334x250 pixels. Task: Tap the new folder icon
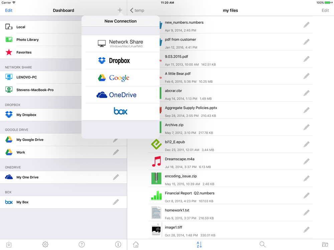(325, 244)
